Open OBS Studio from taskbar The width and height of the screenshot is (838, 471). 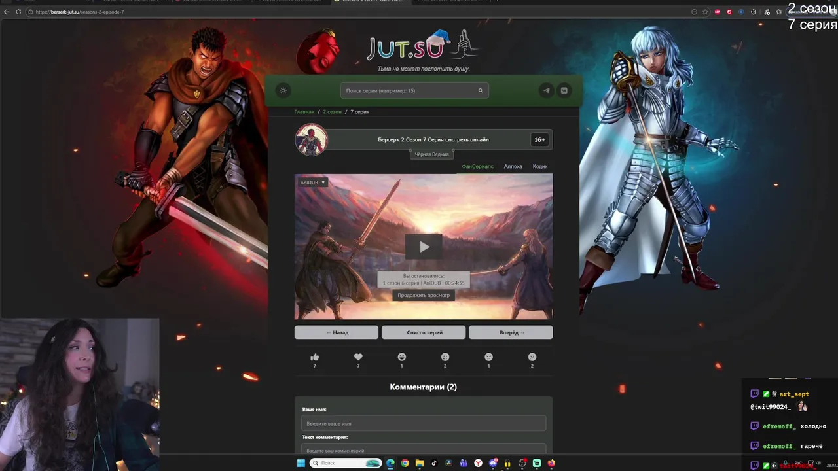(522, 463)
